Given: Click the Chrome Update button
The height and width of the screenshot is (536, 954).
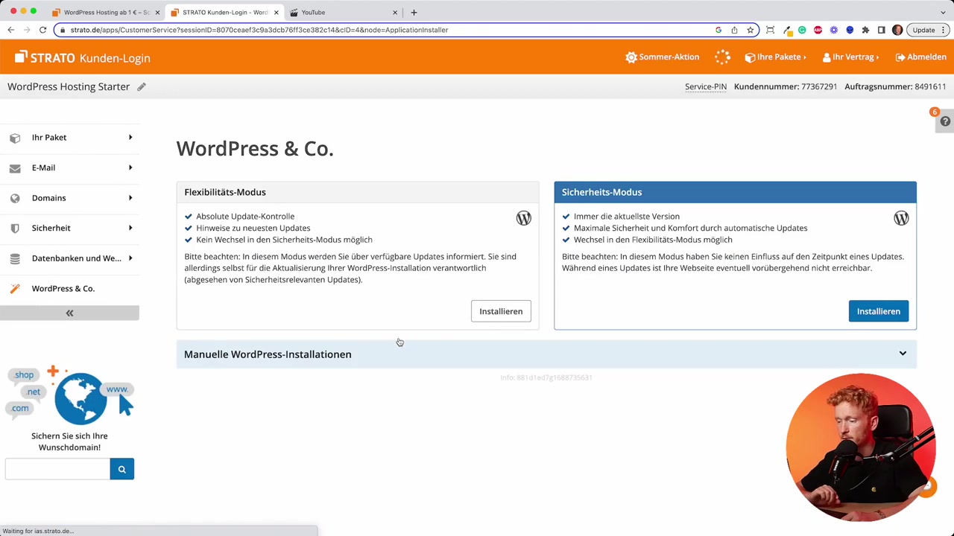Looking at the screenshot, I should pyautogui.click(x=929, y=30).
